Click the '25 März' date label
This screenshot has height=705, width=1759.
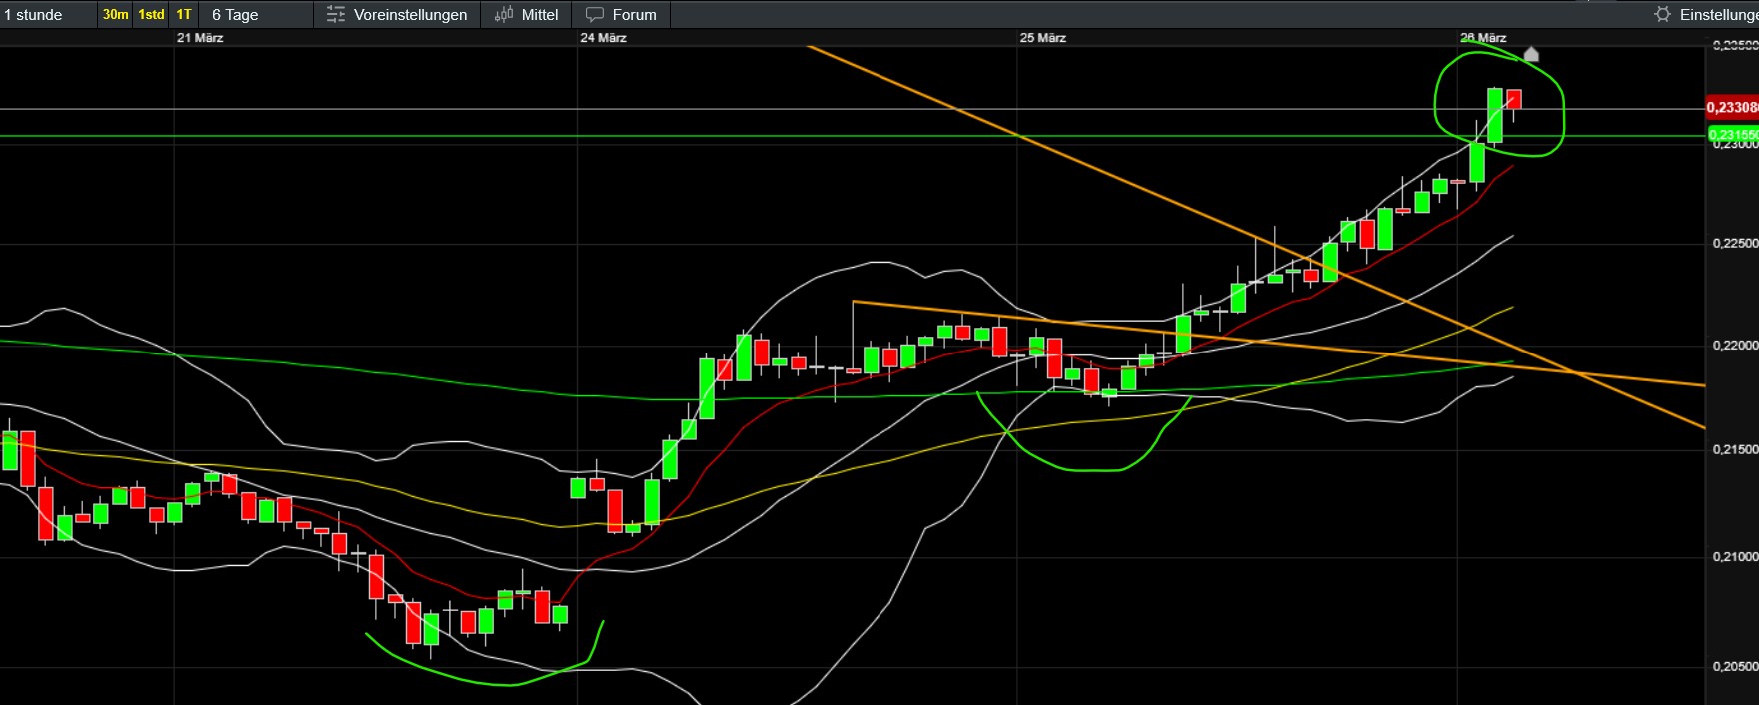pyautogui.click(x=1042, y=38)
